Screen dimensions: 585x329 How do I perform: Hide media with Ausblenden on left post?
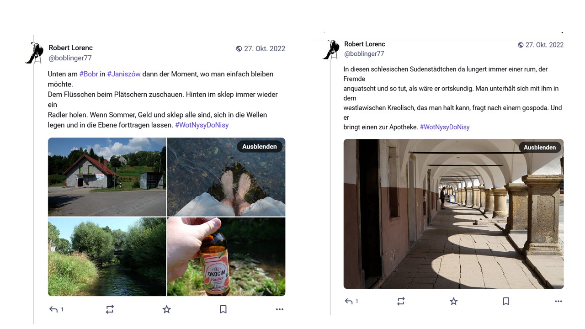(x=260, y=146)
